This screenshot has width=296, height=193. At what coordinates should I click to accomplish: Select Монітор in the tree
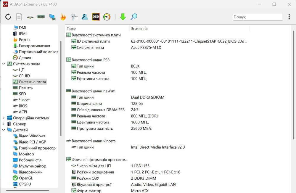[23, 154]
